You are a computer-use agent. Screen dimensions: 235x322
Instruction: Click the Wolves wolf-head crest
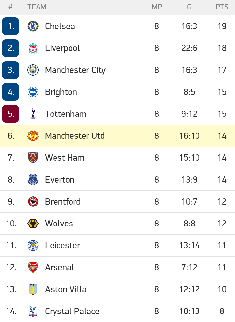[x=33, y=224]
